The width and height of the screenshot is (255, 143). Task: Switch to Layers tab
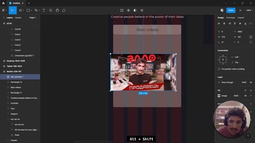(10, 17)
